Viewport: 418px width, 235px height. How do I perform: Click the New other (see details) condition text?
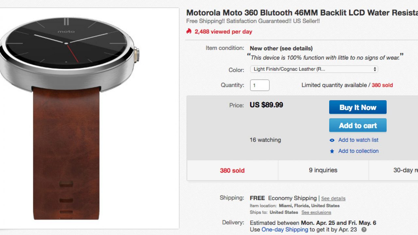coord(281,48)
